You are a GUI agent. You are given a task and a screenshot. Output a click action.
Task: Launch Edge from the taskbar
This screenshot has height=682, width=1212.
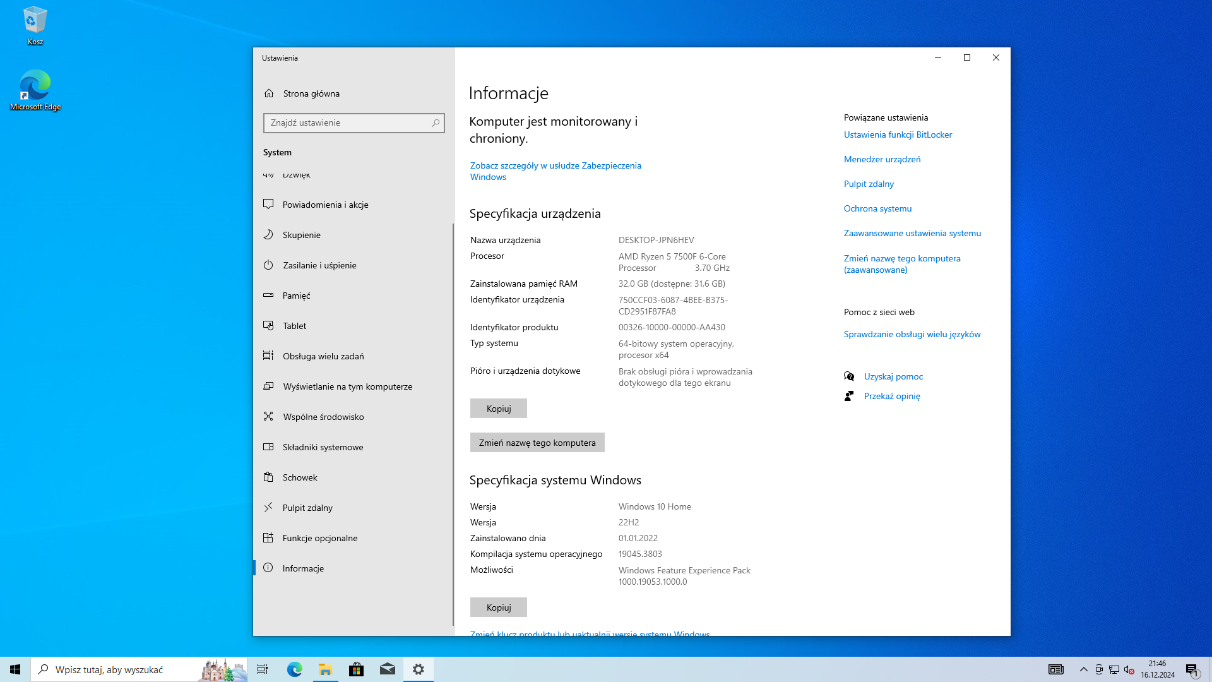294,669
